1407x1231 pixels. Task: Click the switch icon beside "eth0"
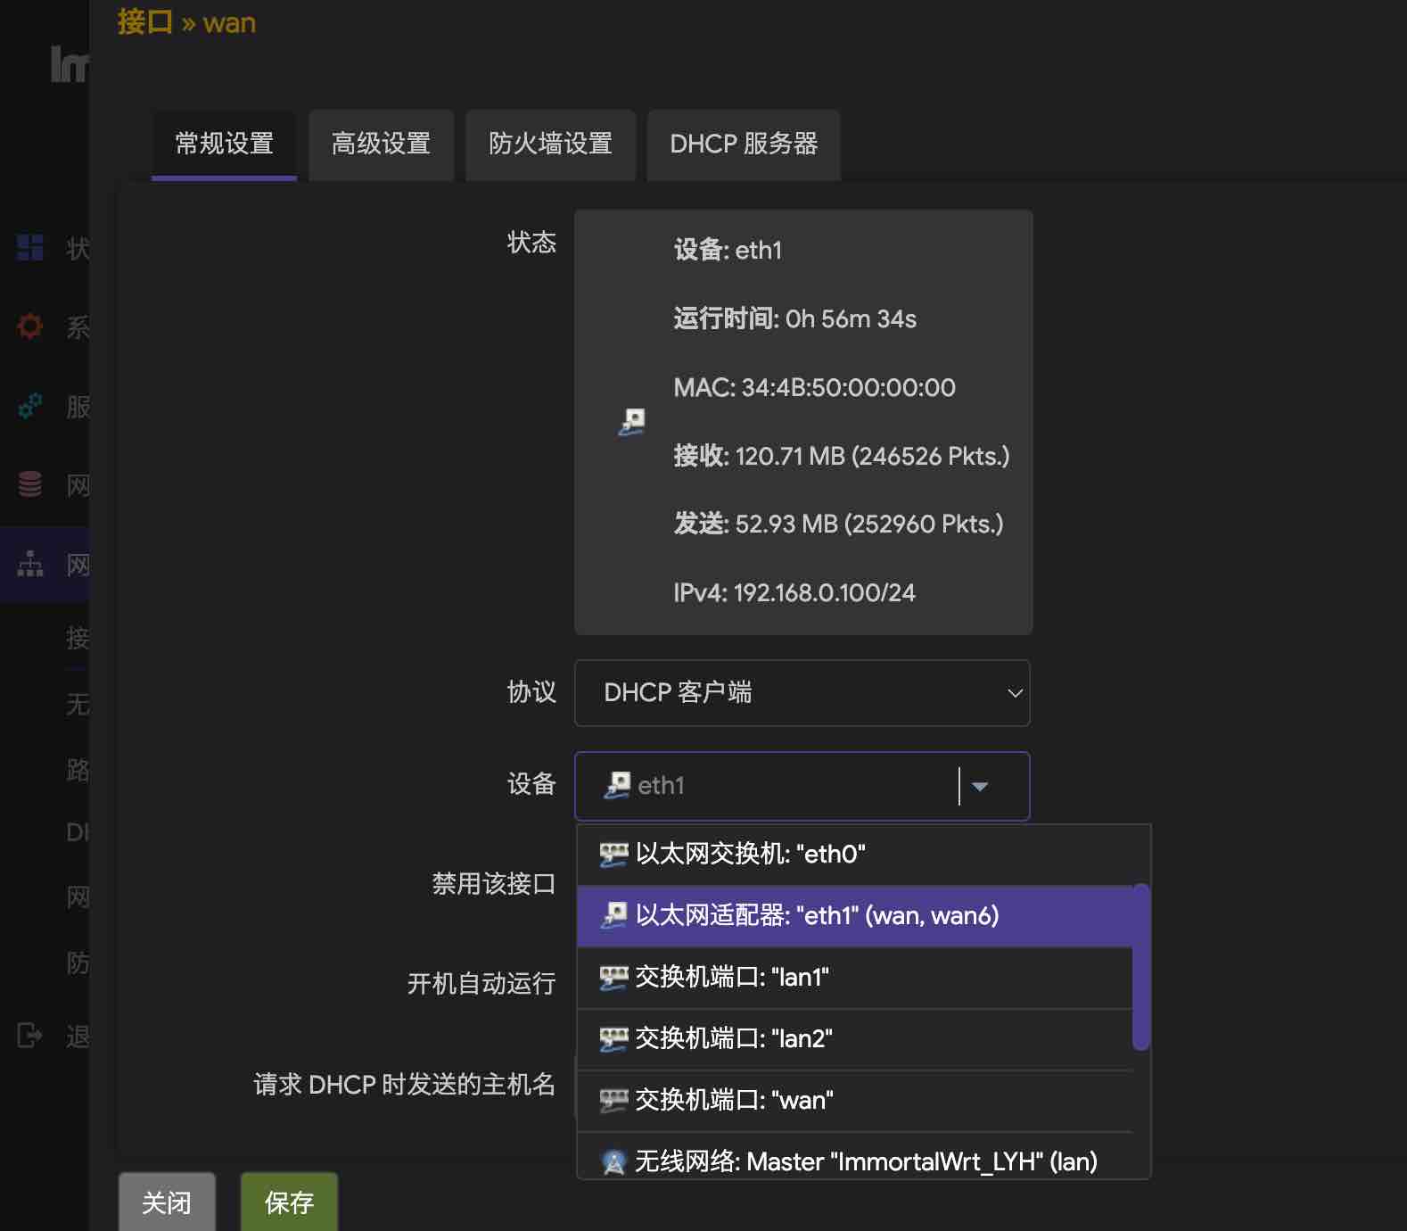tap(613, 855)
